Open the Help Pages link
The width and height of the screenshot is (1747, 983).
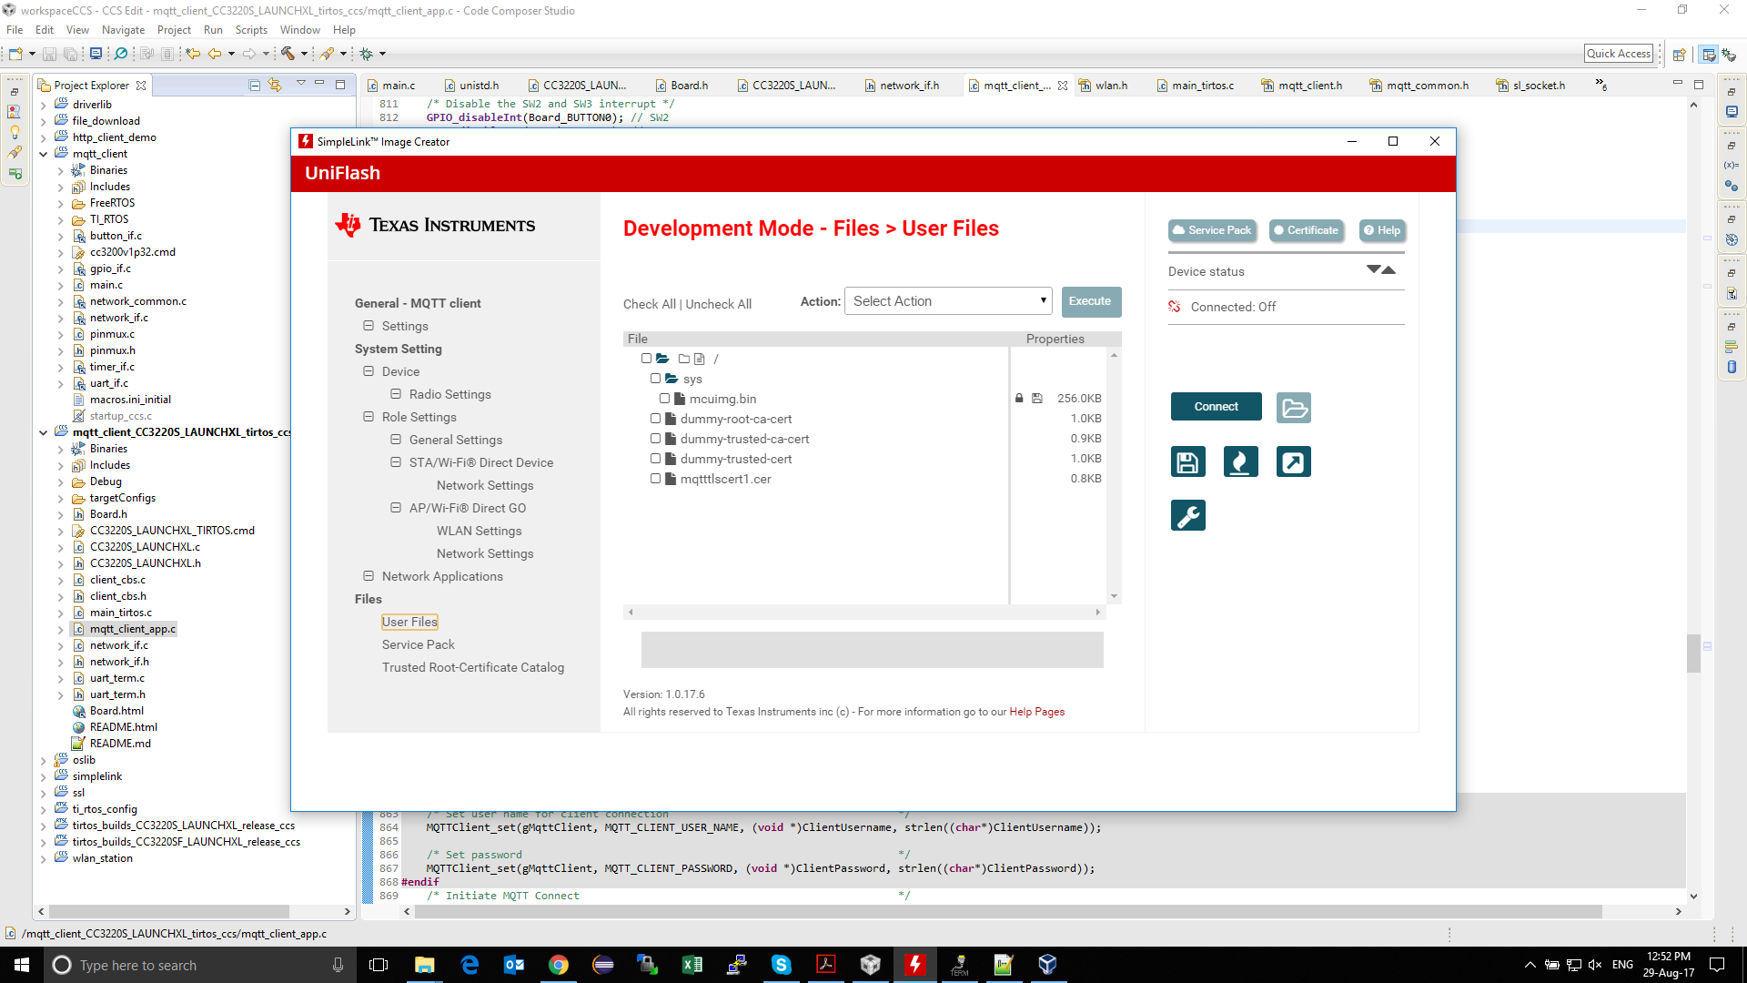click(1036, 711)
